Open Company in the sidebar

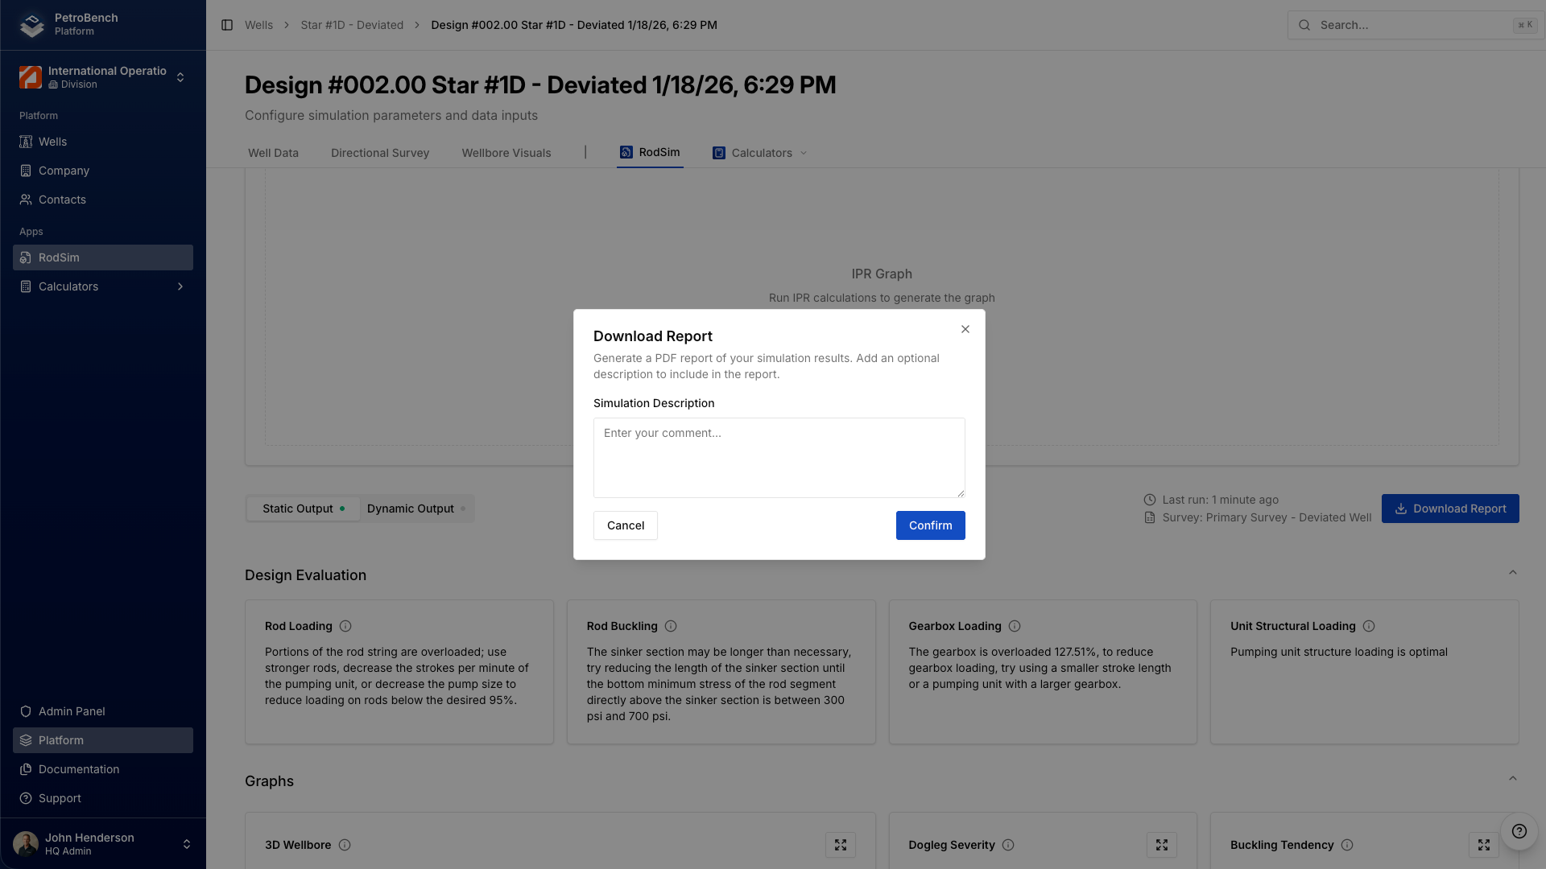pyautogui.click(x=103, y=171)
